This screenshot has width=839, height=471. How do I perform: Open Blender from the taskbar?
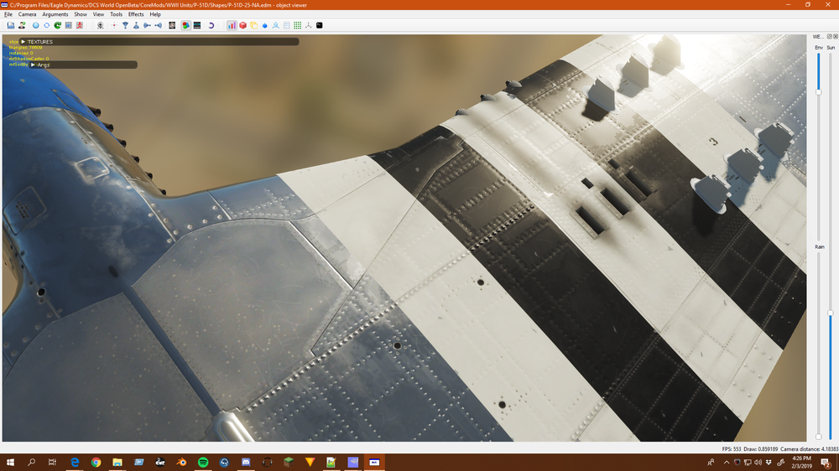(x=181, y=463)
